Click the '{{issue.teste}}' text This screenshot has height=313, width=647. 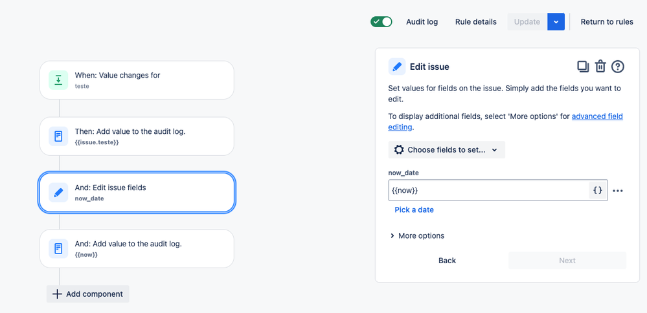[97, 142]
